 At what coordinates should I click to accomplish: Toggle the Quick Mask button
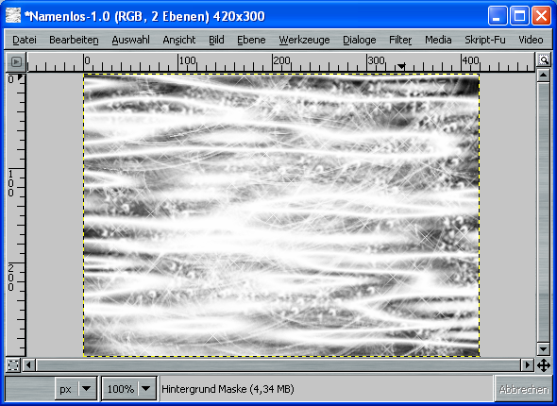[x=13, y=365]
